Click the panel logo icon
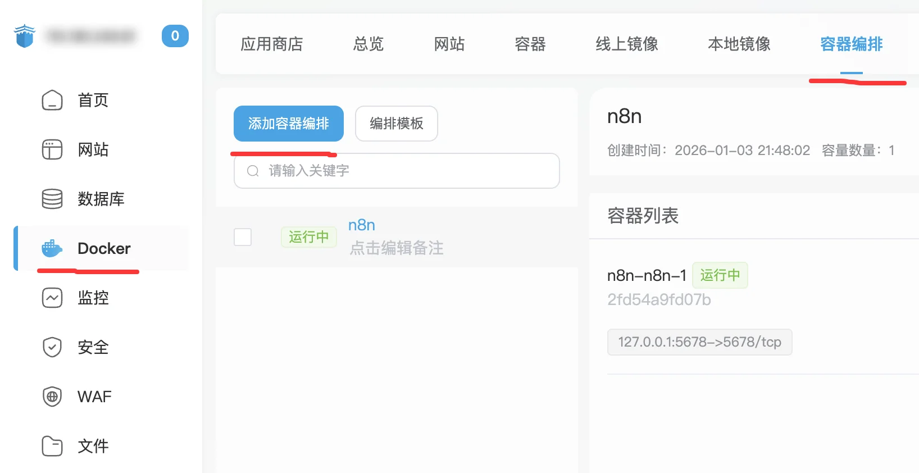Screen dimensions: 919x473 [x=24, y=36]
